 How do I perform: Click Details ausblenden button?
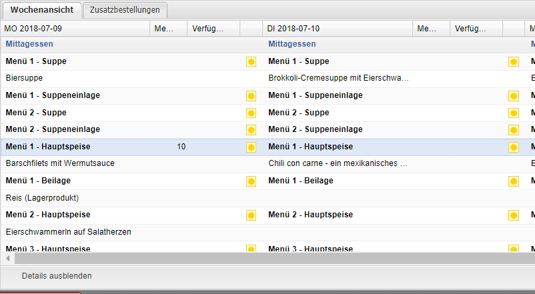coord(57,275)
